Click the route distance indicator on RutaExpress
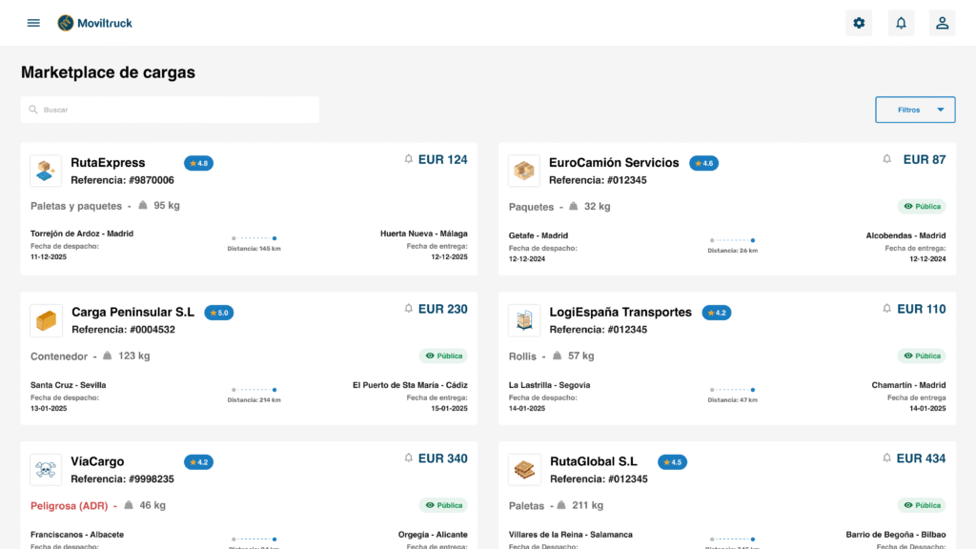 click(254, 242)
